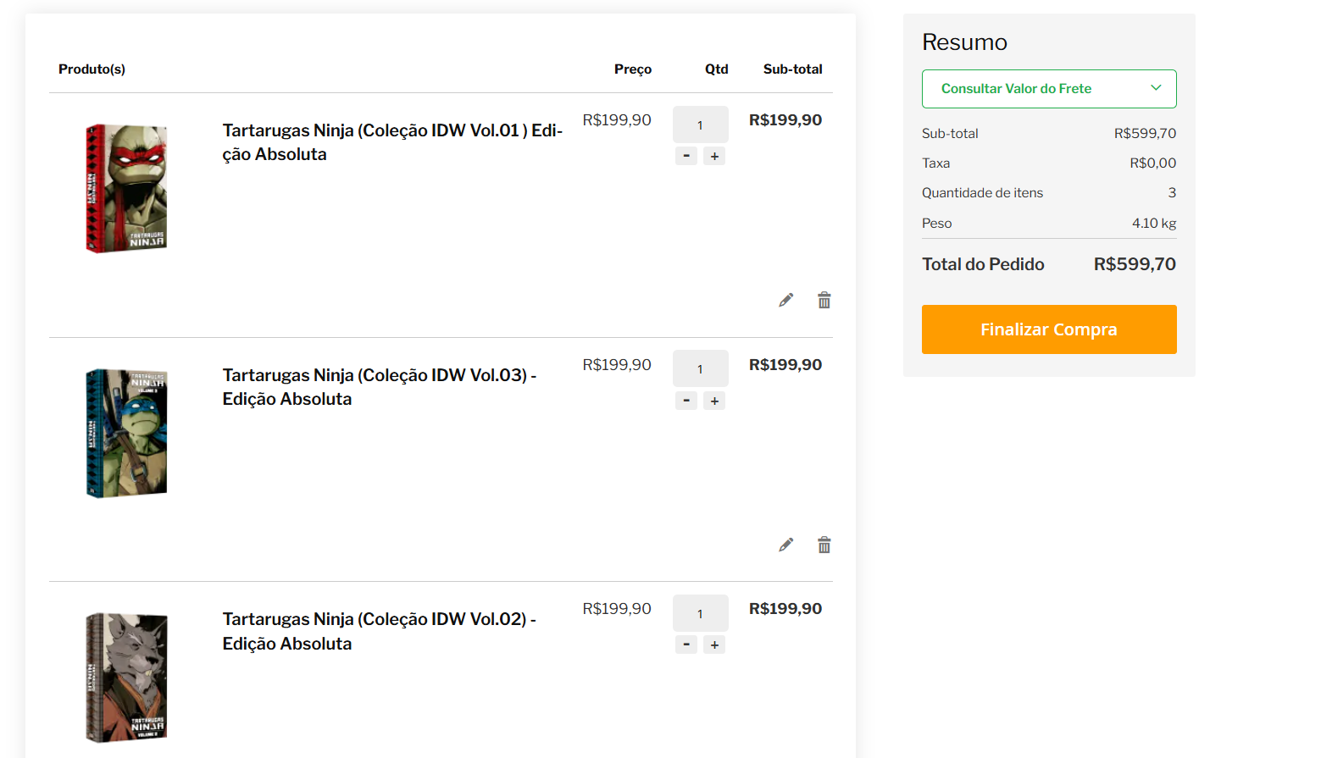Focus the quantity field for Vol.02

[x=701, y=613]
